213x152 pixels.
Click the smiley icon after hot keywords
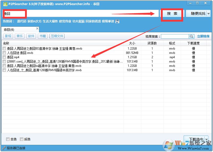pyautogui.click(x=117, y=21)
